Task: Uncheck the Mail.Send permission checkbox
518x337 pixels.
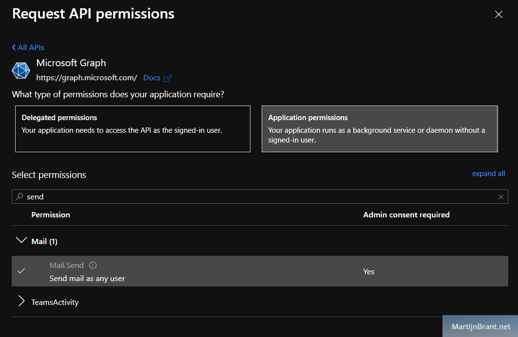Action: click(x=21, y=271)
